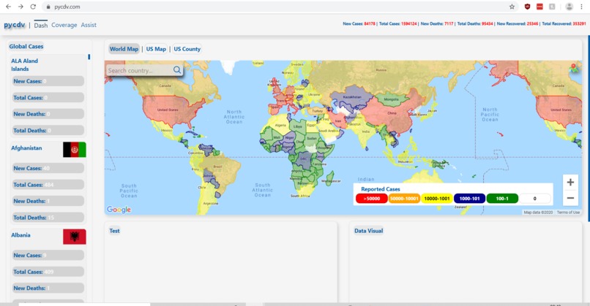Image resolution: width=590 pixels, height=306 pixels.
Task: Click the address bar URL pycdv.com
Action: click(x=67, y=7)
